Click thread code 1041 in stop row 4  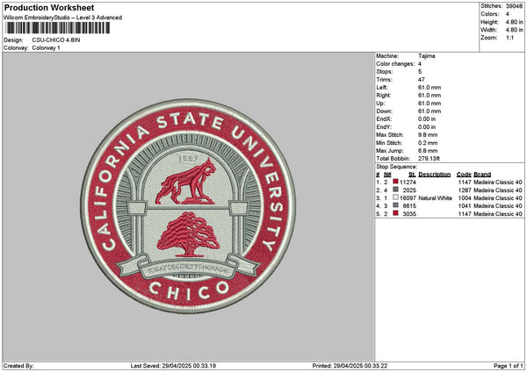pyautogui.click(x=465, y=206)
